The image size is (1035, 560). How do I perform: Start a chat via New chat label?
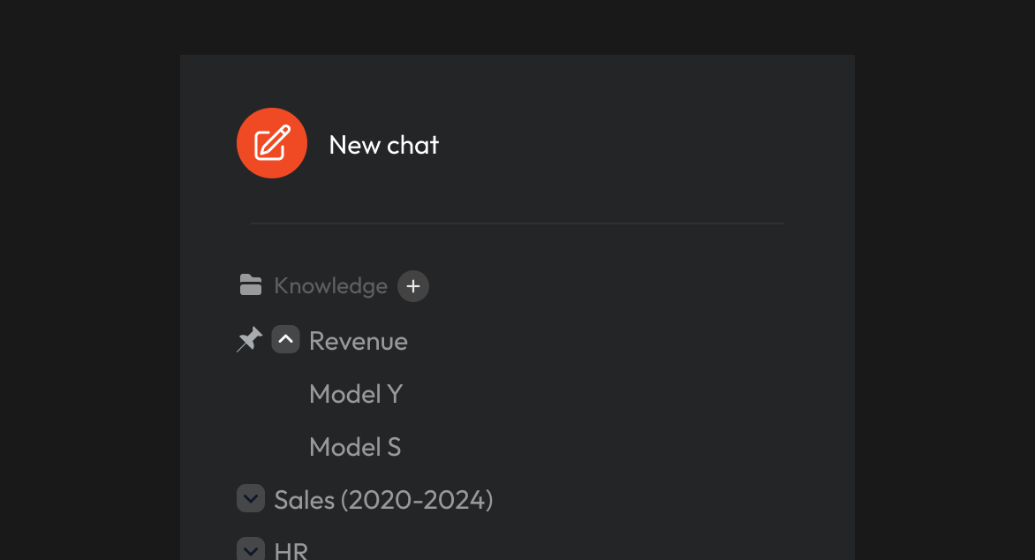point(383,145)
